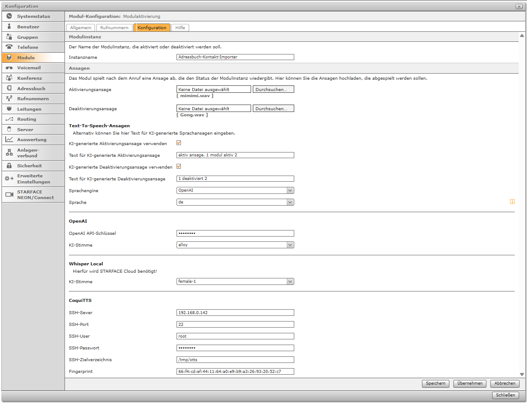The height and width of the screenshot is (403, 527).
Task: Open Auswertung chart icon in sidebar
Action: point(9,139)
